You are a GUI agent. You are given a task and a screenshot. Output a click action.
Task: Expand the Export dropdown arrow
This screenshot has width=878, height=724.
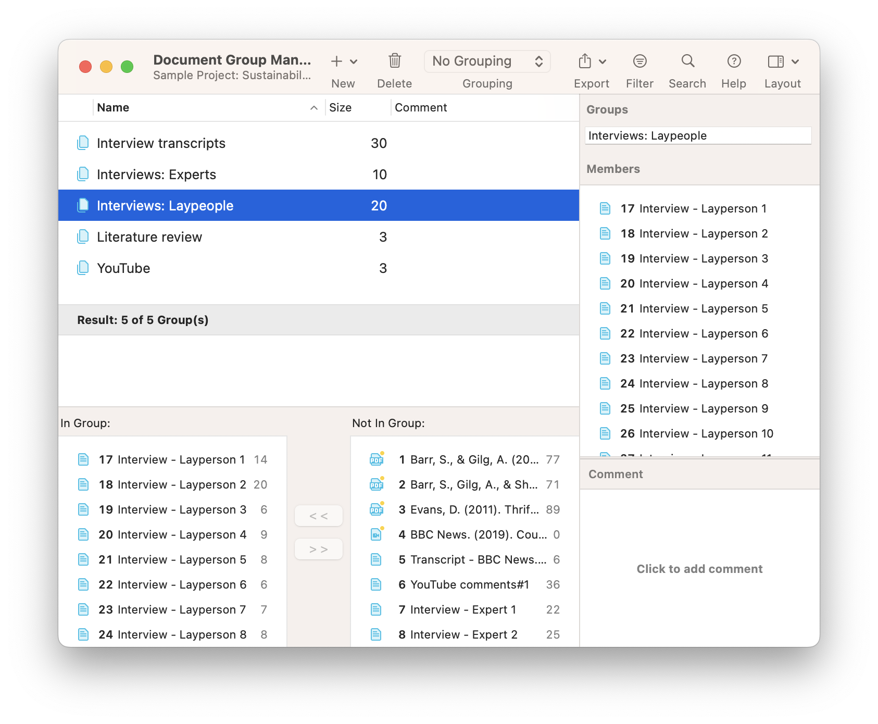(603, 61)
